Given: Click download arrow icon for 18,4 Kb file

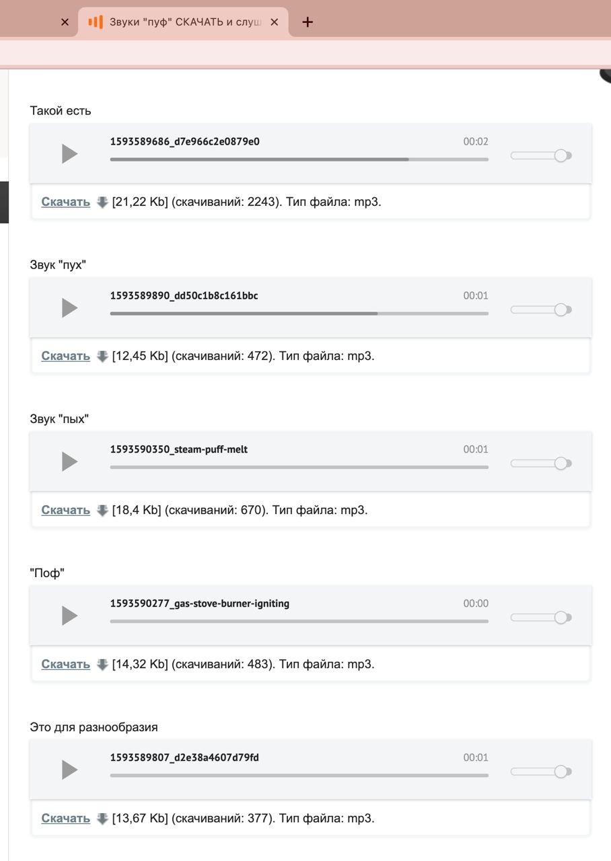Looking at the screenshot, I should click(102, 510).
